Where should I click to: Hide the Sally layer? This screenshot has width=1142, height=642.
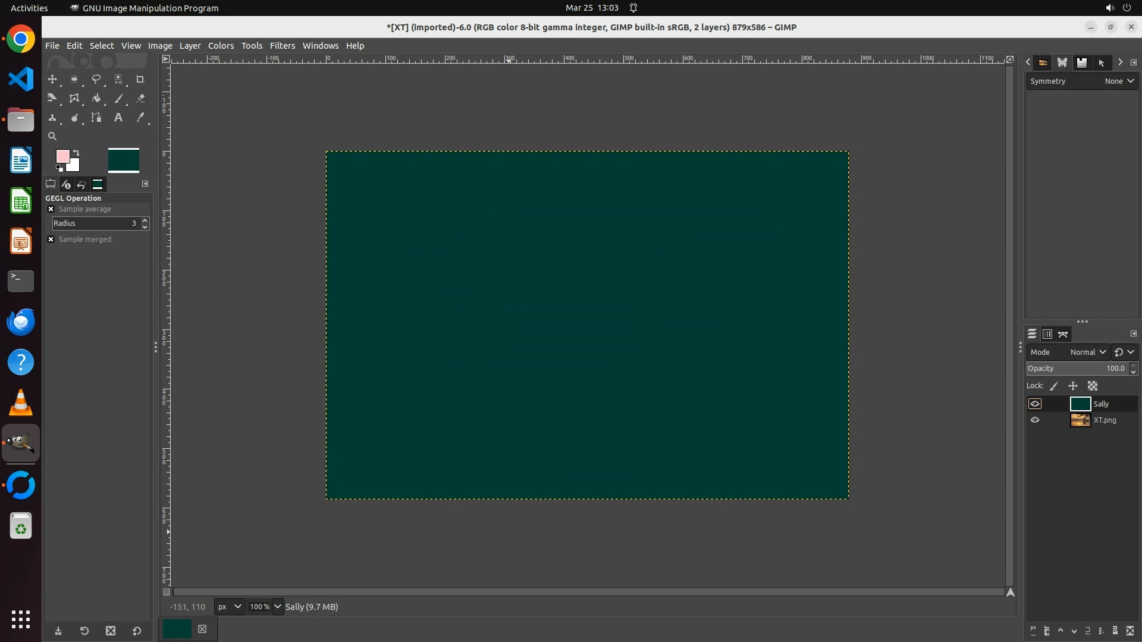[1035, 404]
